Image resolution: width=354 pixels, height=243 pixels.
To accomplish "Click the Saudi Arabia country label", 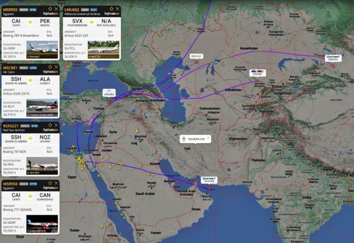I will [145, 194].
